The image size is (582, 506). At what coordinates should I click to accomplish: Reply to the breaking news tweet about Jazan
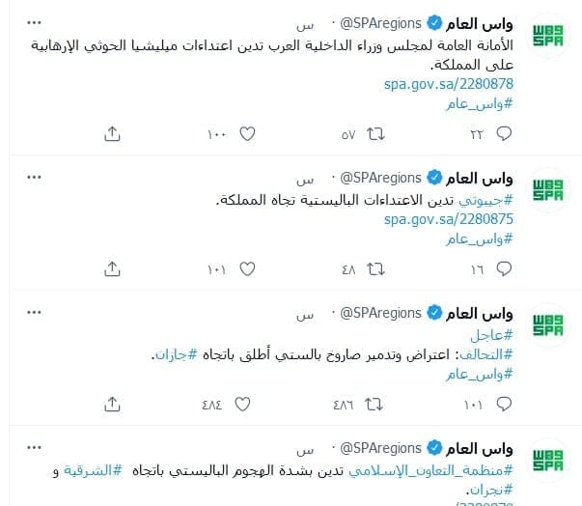504,404
